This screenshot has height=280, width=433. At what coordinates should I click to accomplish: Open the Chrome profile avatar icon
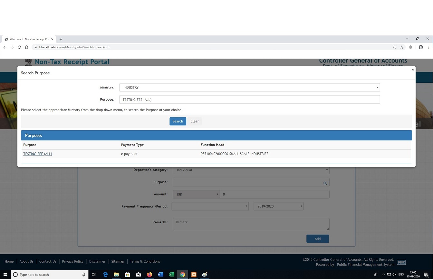(420, 47)
